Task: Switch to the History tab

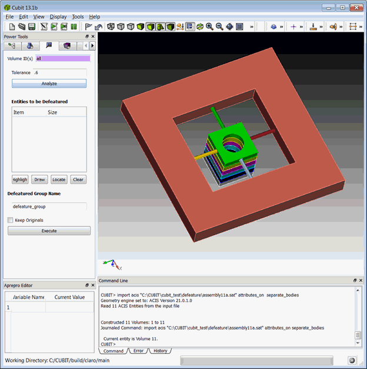Action: click(160, 351)
